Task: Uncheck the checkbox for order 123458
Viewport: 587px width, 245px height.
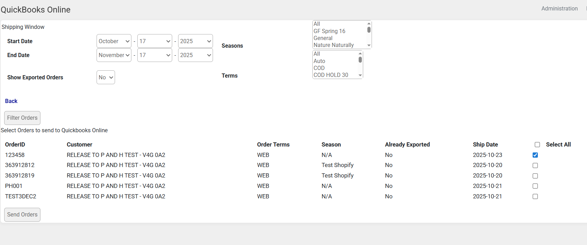Action: coord(535,155)
